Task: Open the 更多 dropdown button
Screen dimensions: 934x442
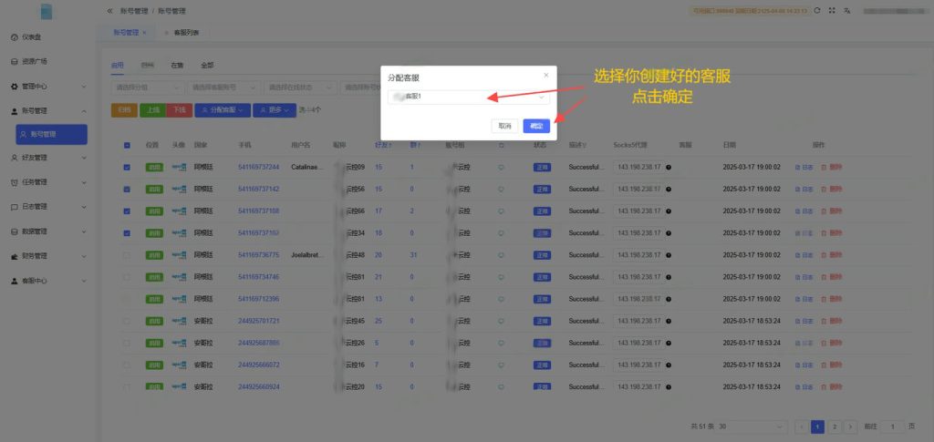Action: coord(274,110)
